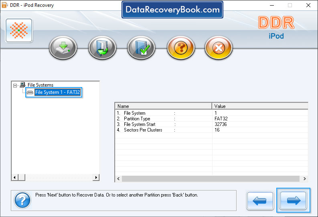Click the DataRecoveryBook.com banner
318x217 pixels.
click(x=172, y=10)
